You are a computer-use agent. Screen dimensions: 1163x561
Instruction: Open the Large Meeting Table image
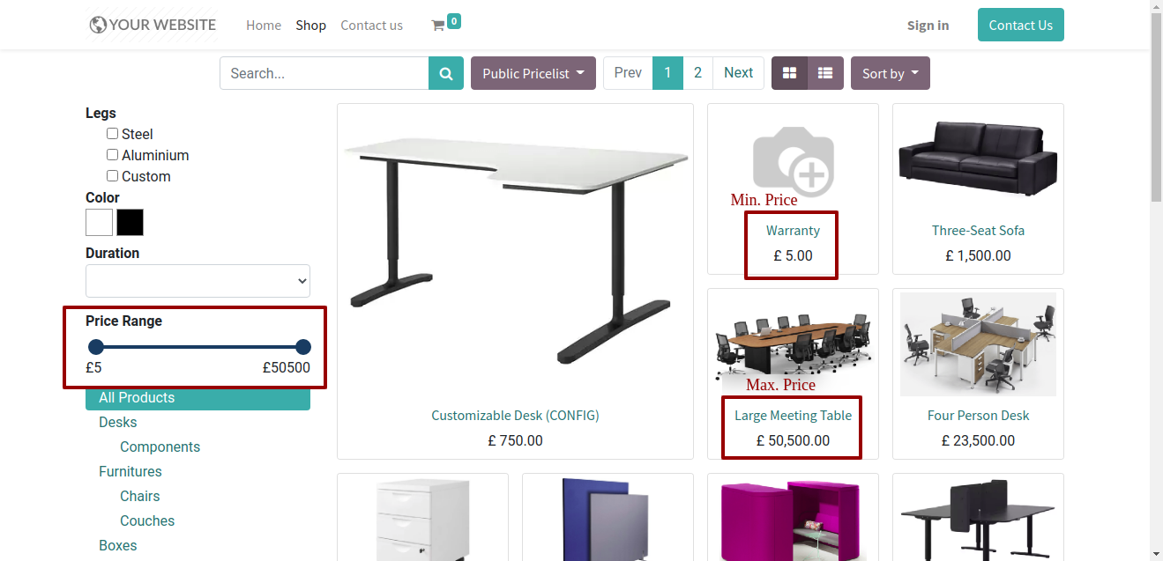point(793,342)
